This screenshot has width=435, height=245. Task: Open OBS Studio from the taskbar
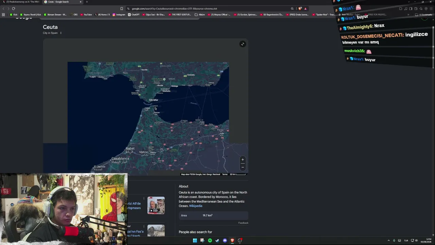[x=240, y=241]
